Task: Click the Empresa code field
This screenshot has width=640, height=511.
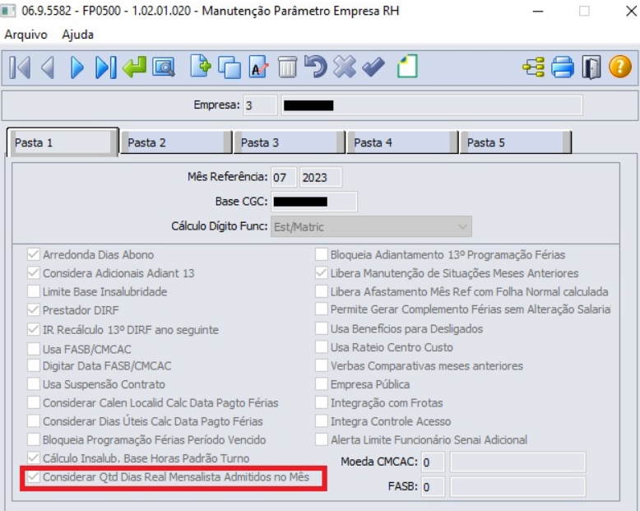Action: coord(260,105)
